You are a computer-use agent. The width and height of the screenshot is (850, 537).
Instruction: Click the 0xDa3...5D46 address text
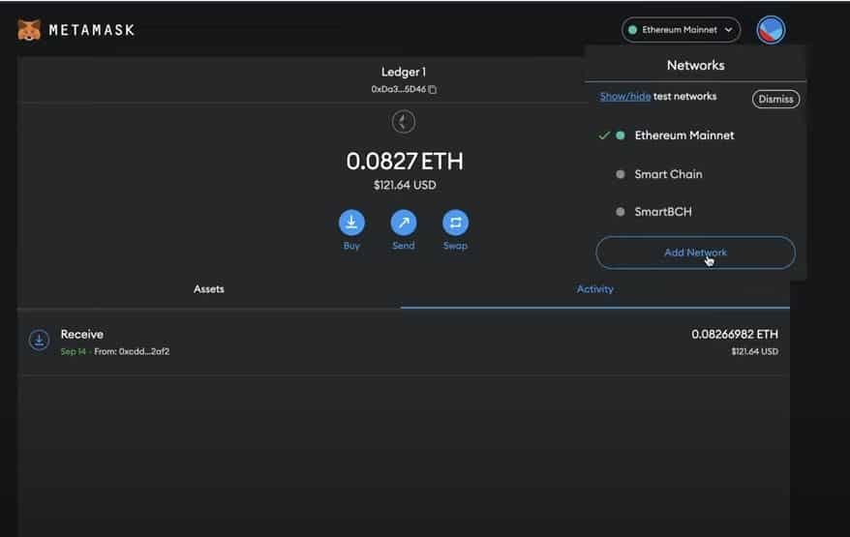point(399,89)
